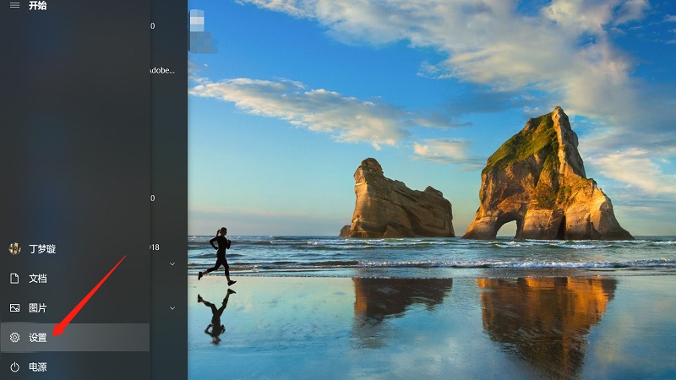Screen dimensions: 676x380
Task: Open the 图片 folder label
Action: [38, 308]
